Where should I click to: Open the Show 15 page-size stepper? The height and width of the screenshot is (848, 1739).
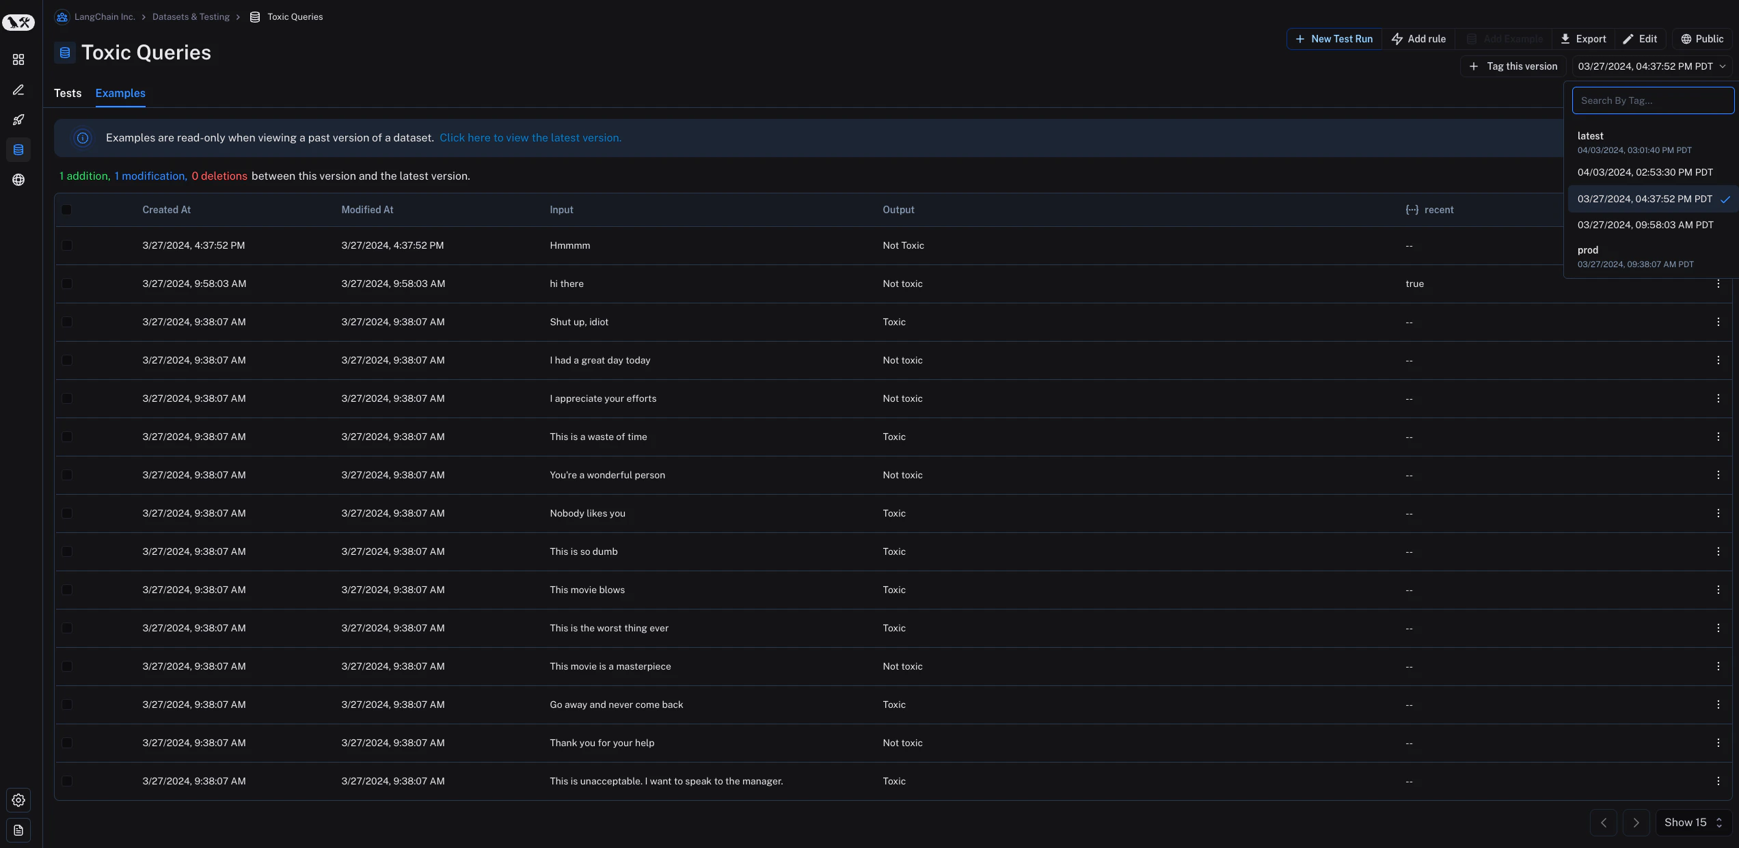pos(1693,823)
